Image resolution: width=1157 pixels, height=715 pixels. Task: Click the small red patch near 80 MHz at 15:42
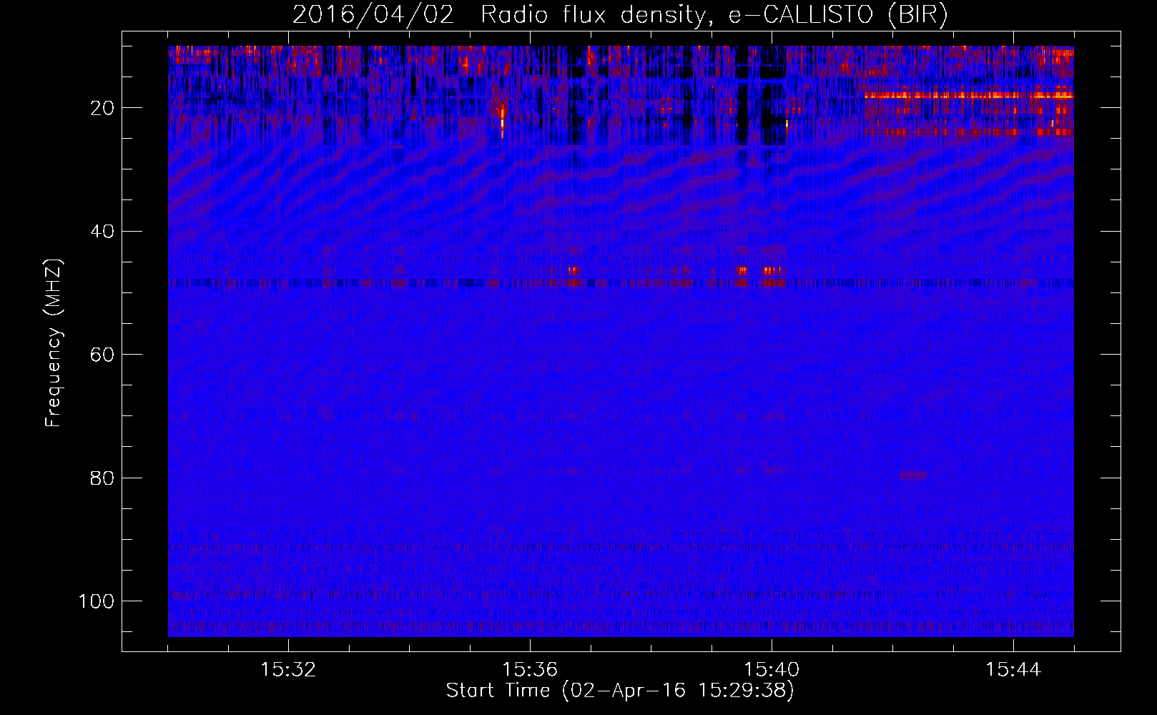coord(913,475)
